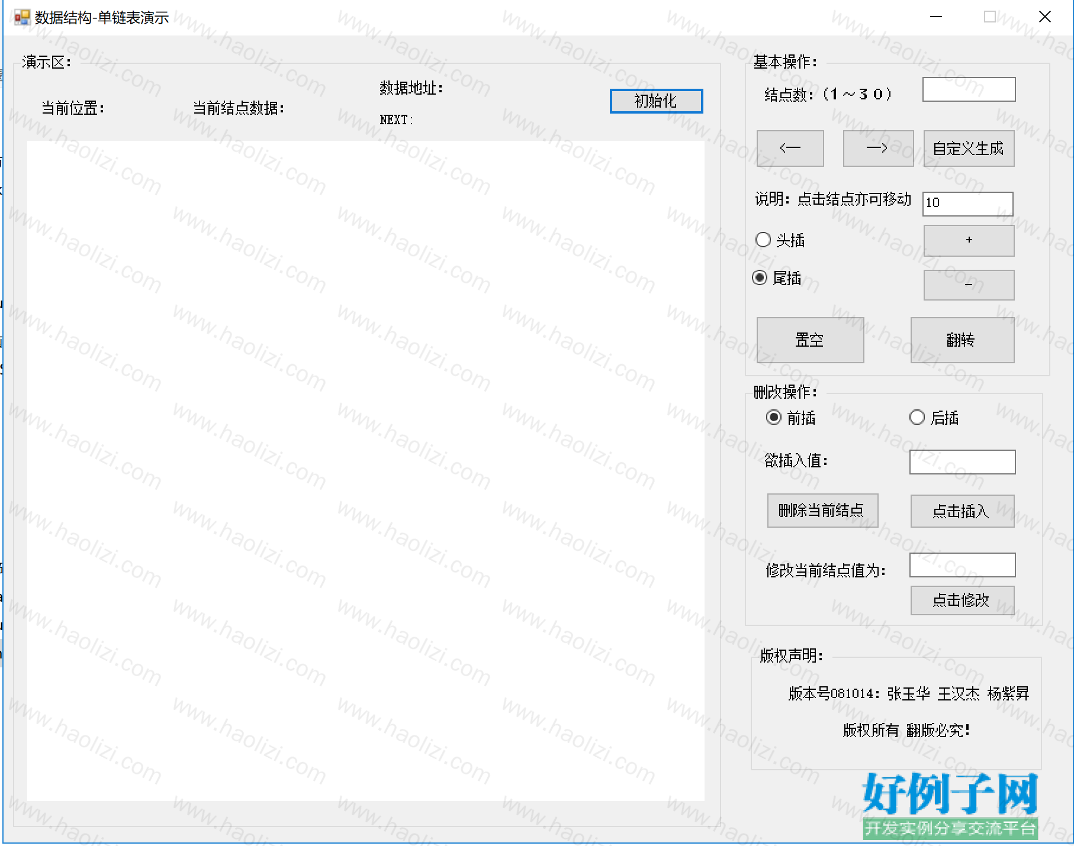Focus the 欲插入值 input field
This screenshot has height=846, width=1074.
(962, 462)
